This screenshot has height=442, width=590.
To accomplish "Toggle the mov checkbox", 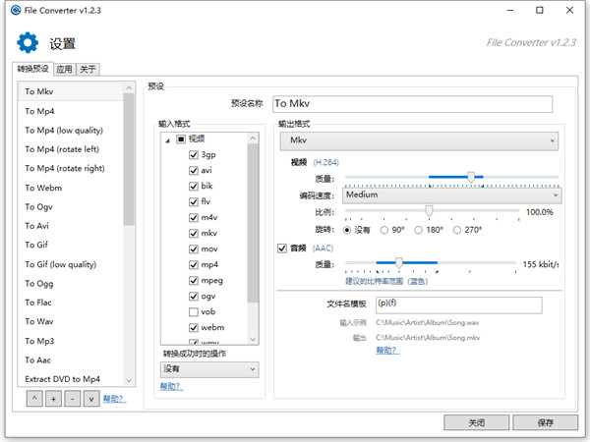I will click(x=194, y=249).
